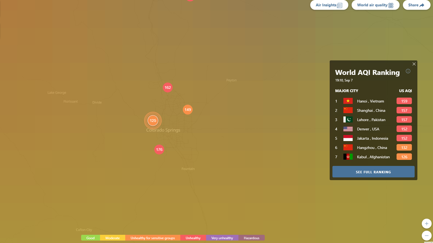This screenshot has height=243, width=433.
Task: Click the info icon beside World AQI Ranking
Action: [408, 71]
